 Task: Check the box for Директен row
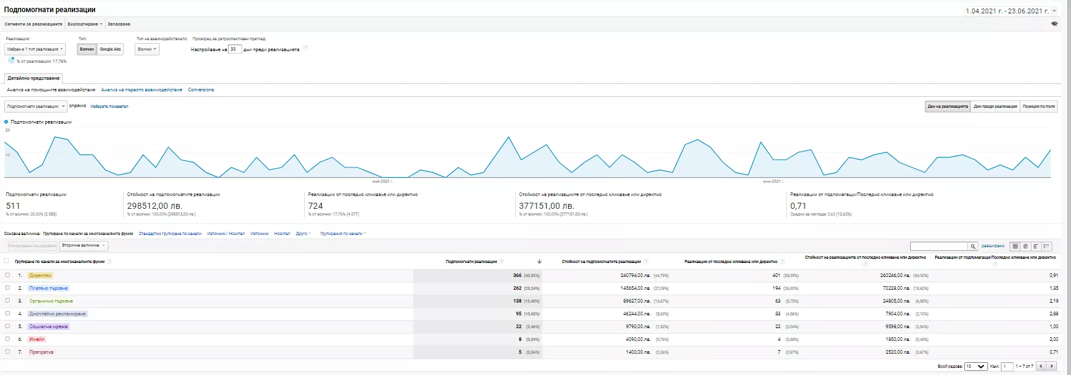[7, 275]
